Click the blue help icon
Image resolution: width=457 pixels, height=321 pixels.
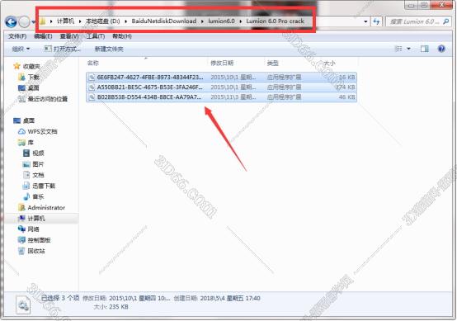coord(441,49)
